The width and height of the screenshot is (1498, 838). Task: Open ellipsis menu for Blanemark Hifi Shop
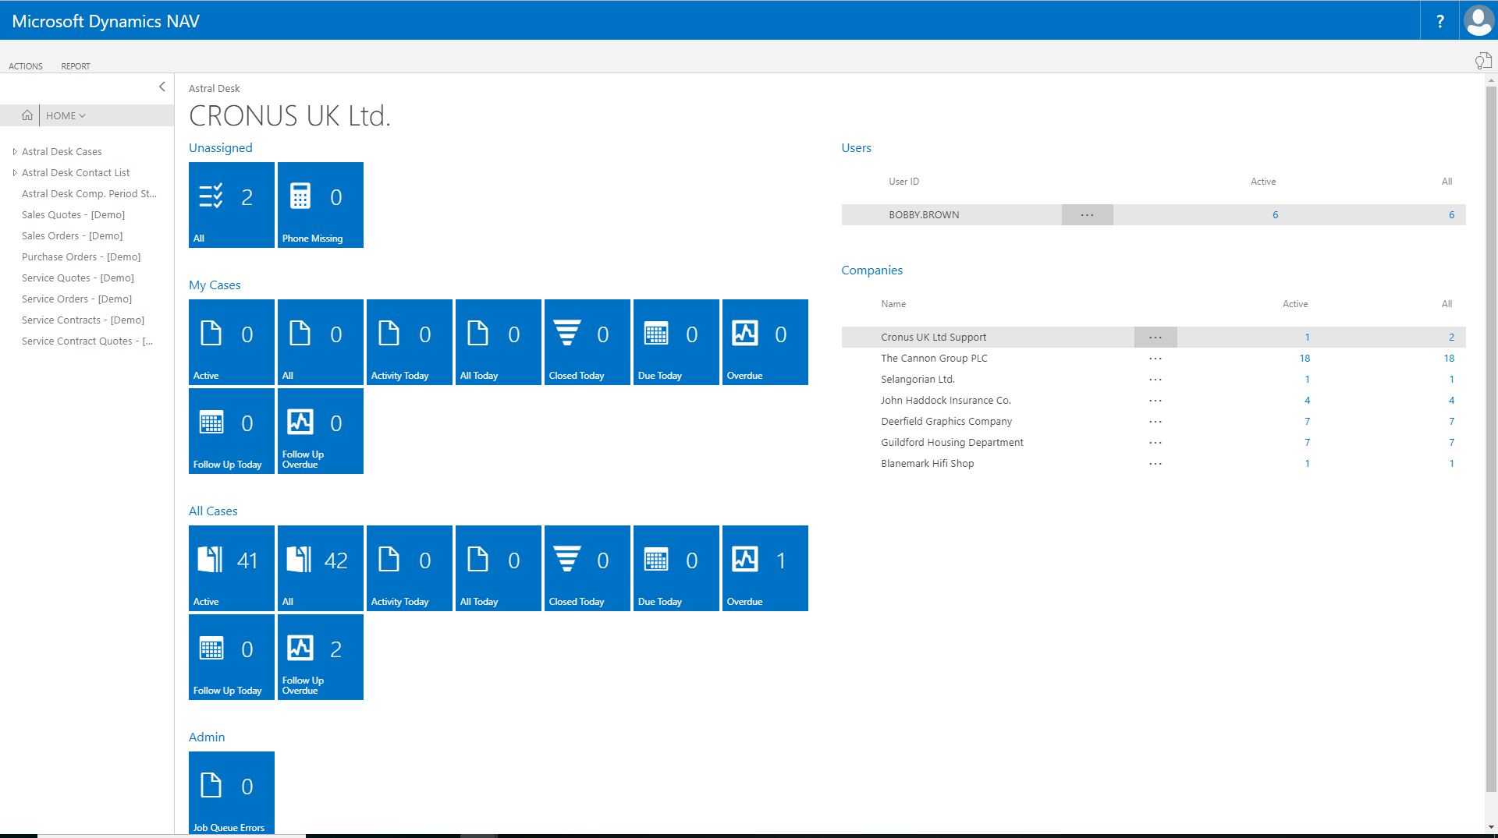click(x=1155, y=464)
